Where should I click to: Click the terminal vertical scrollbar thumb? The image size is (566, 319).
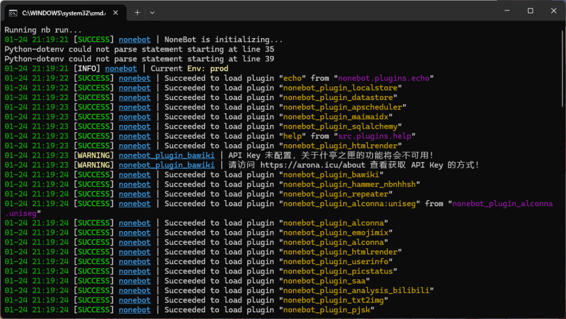(x=563, y=69)
